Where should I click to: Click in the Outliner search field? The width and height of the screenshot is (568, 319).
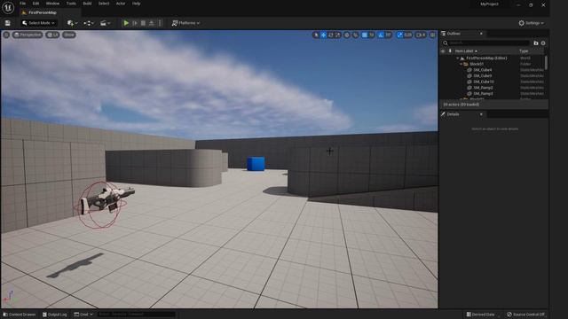click(486, 43)
